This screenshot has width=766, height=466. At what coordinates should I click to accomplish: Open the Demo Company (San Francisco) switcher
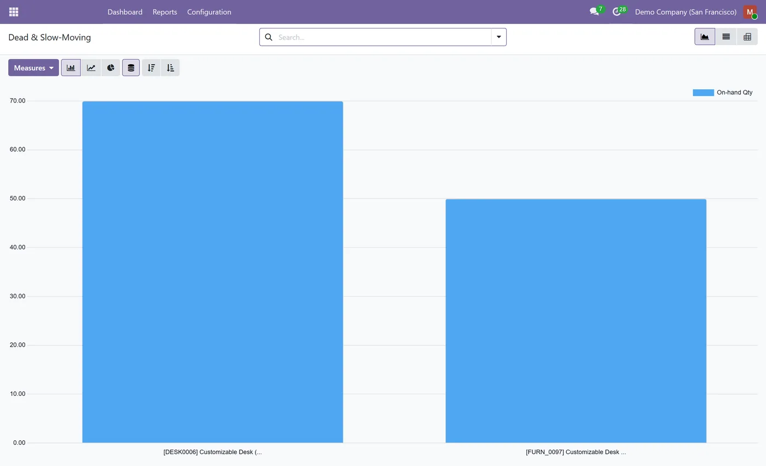(686, 11)
